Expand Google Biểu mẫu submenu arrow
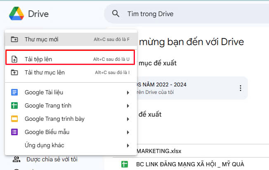Image resolution: width=269 pixels, height=170 pixels. point(128,132)
